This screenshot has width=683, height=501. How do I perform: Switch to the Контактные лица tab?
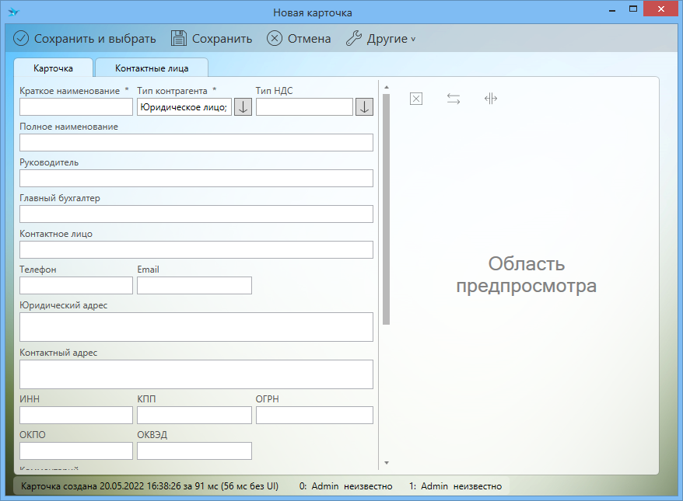(x=152, y=68)
